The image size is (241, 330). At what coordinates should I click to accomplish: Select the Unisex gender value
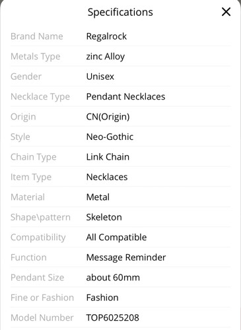coord(100,77)
